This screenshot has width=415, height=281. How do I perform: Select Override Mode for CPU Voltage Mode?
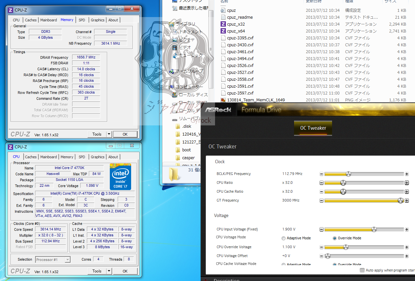coord(335,238)
